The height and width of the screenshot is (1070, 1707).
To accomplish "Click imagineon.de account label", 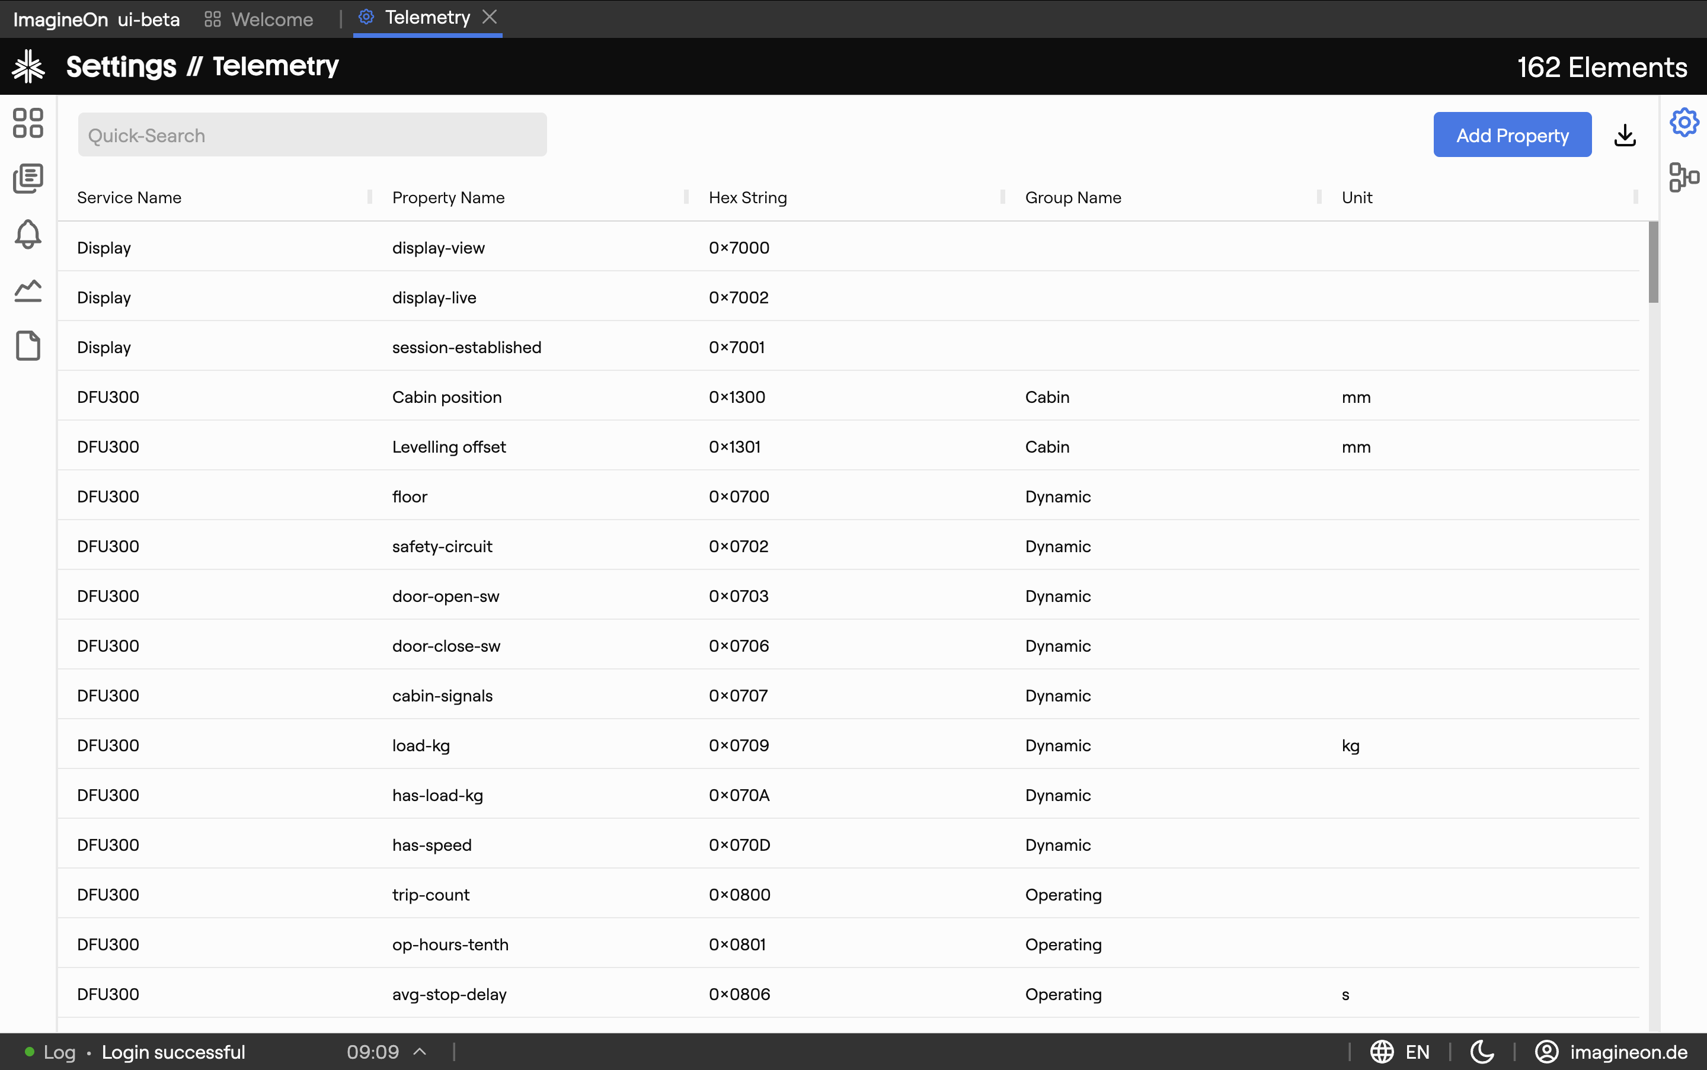I will coord(1628,1052).
